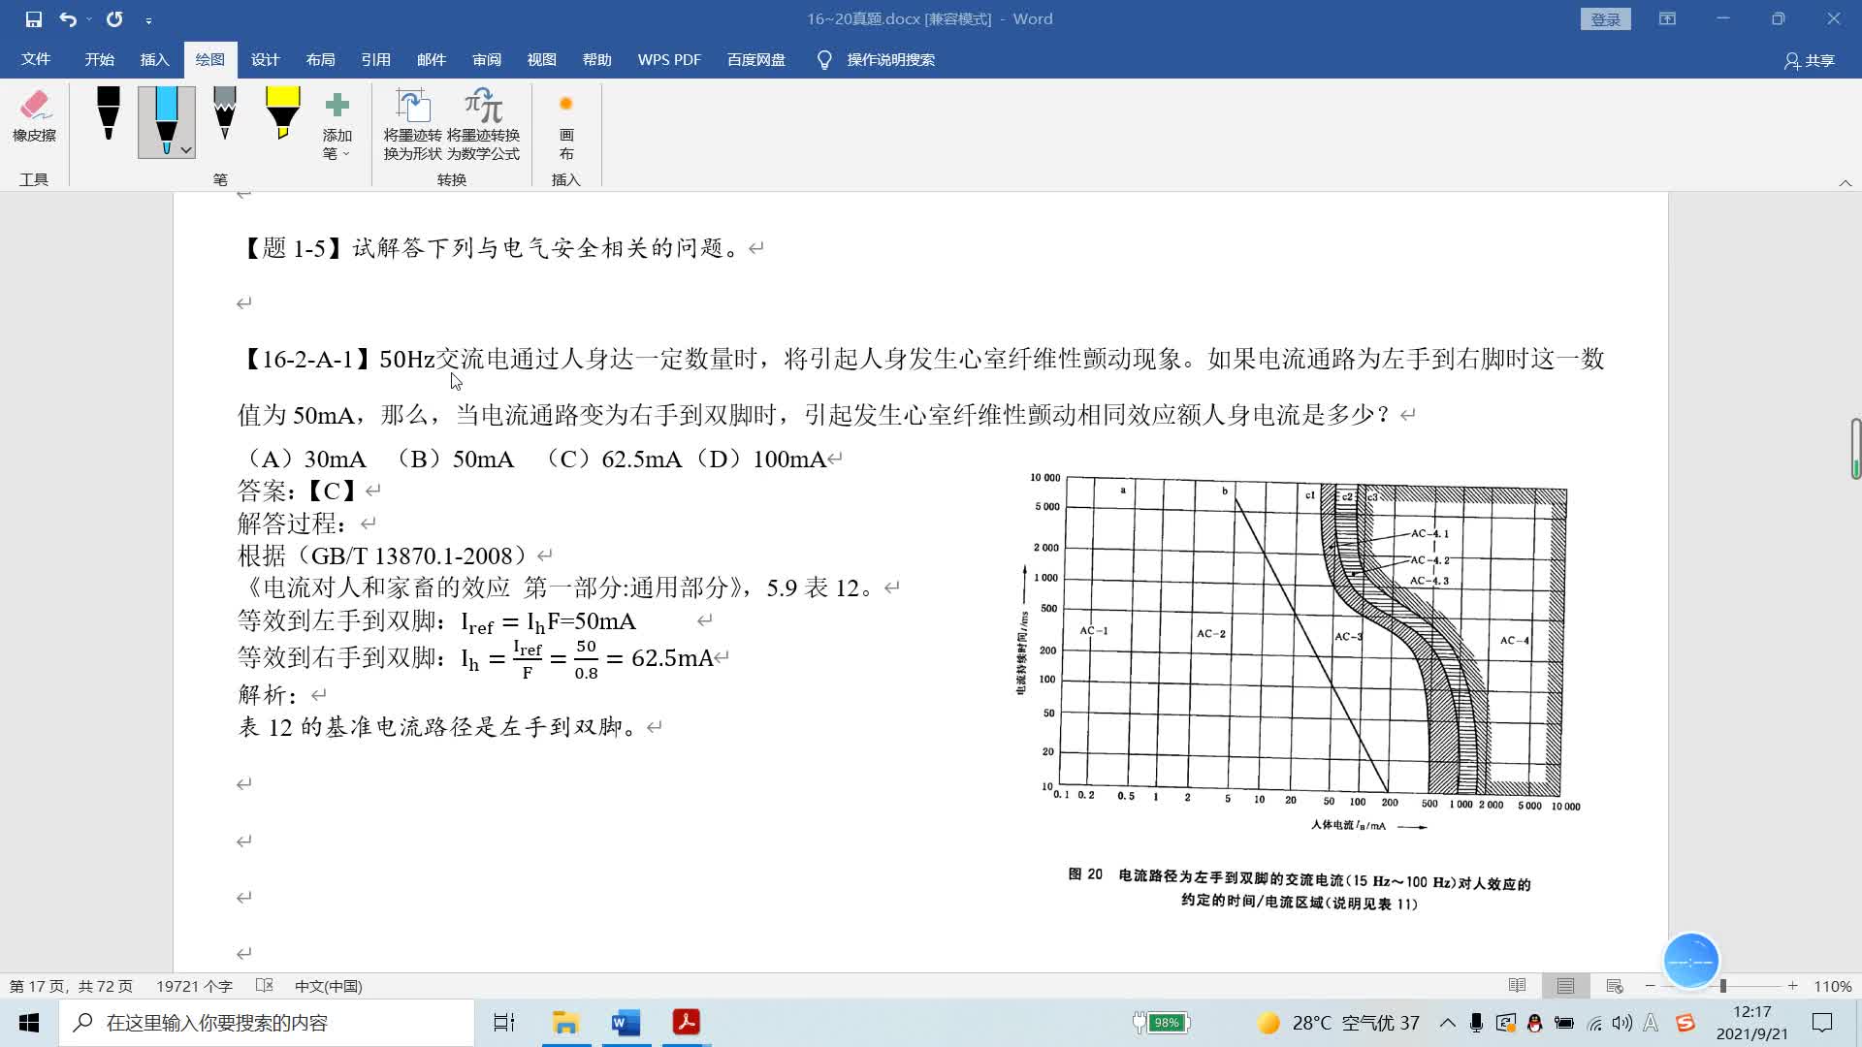The height and width of the screenshot is (1047, 1862).
Task: Switch to Read Mode view
Action: [x=1518, y=986]
